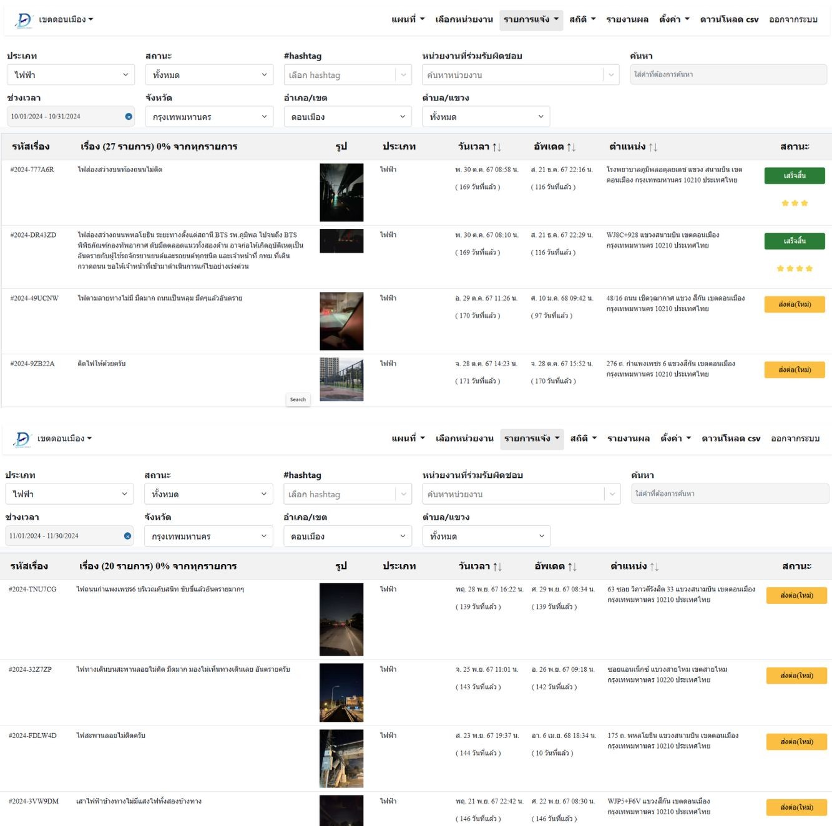Sort by อัพเดต in the 20 รายการ table

(x=572, y=566)
